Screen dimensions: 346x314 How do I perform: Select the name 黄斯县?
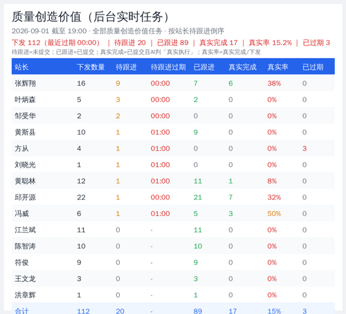[25, 132]
